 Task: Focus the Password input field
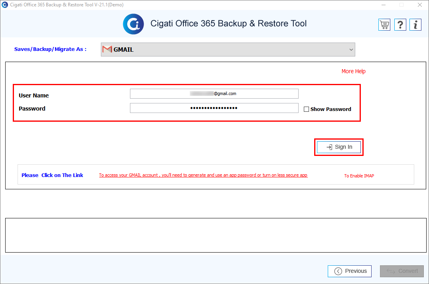[x=214, y=108]
